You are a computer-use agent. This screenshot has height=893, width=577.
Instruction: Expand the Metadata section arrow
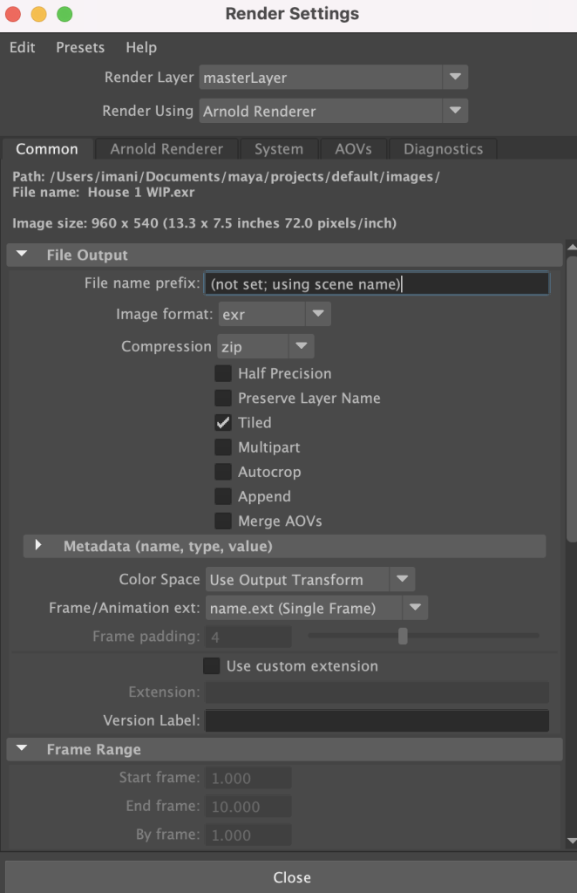click(38, 545)
